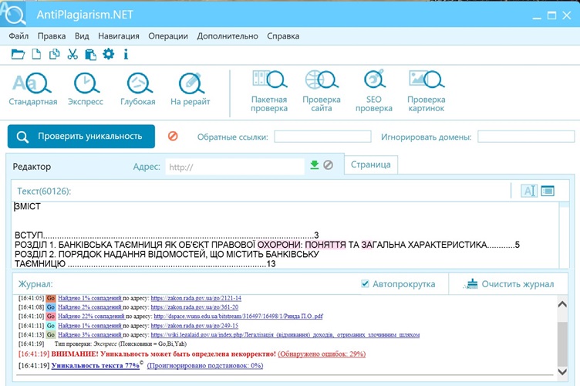The height and width of the screenshot is (386, 580).
Task: Click the journal vertical scrollbar thumb
Action: tap(562, 344)
